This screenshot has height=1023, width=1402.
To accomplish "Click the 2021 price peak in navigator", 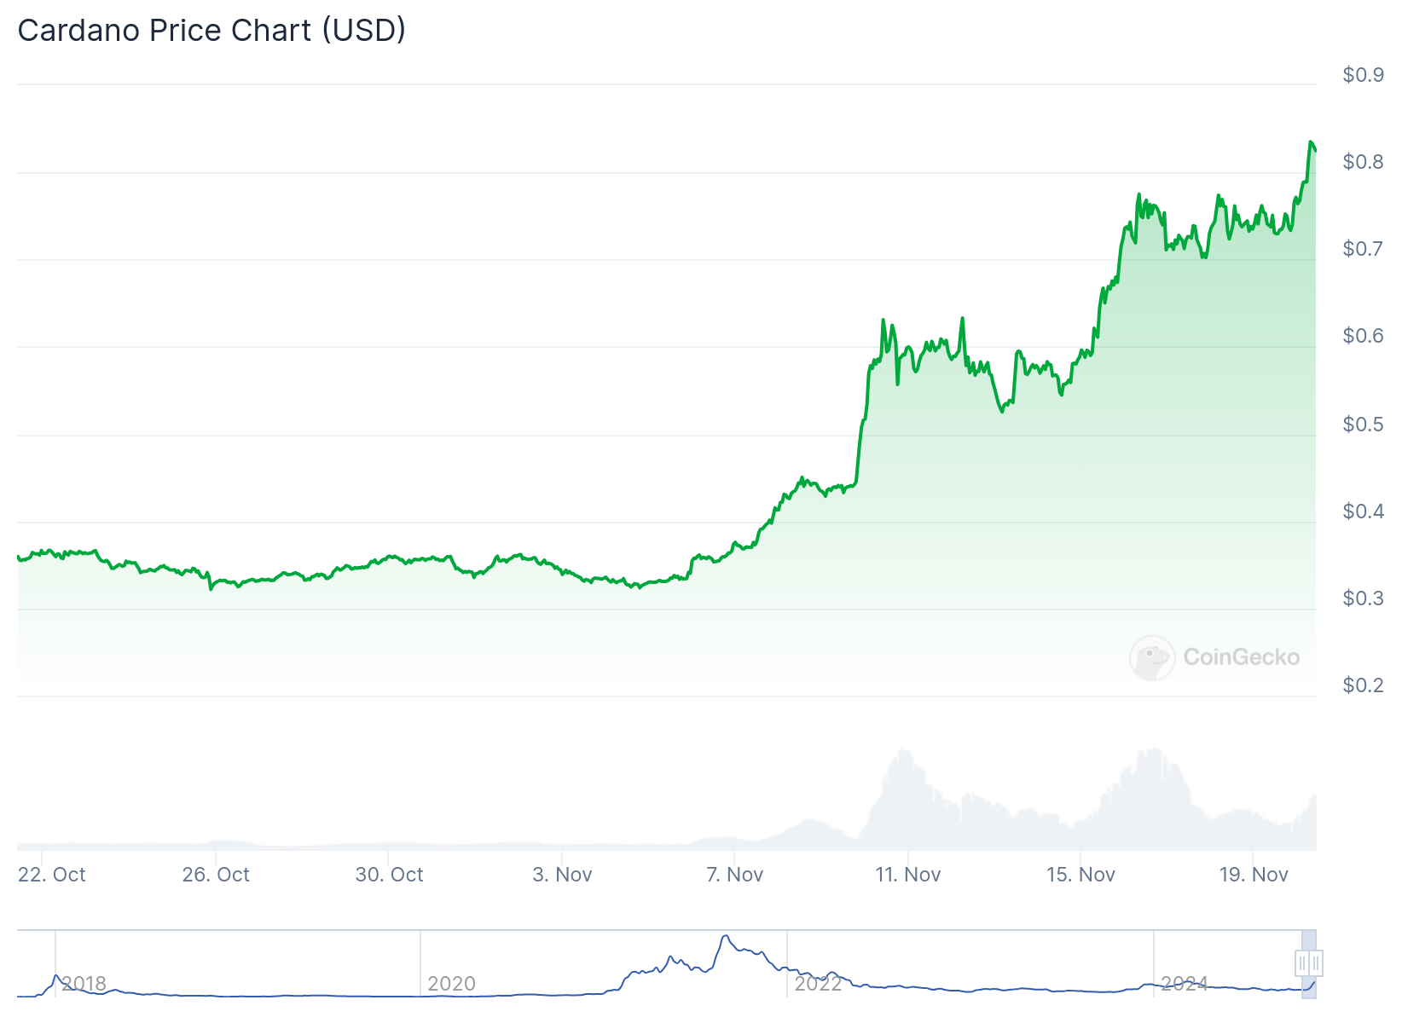I will coord(725,937).
